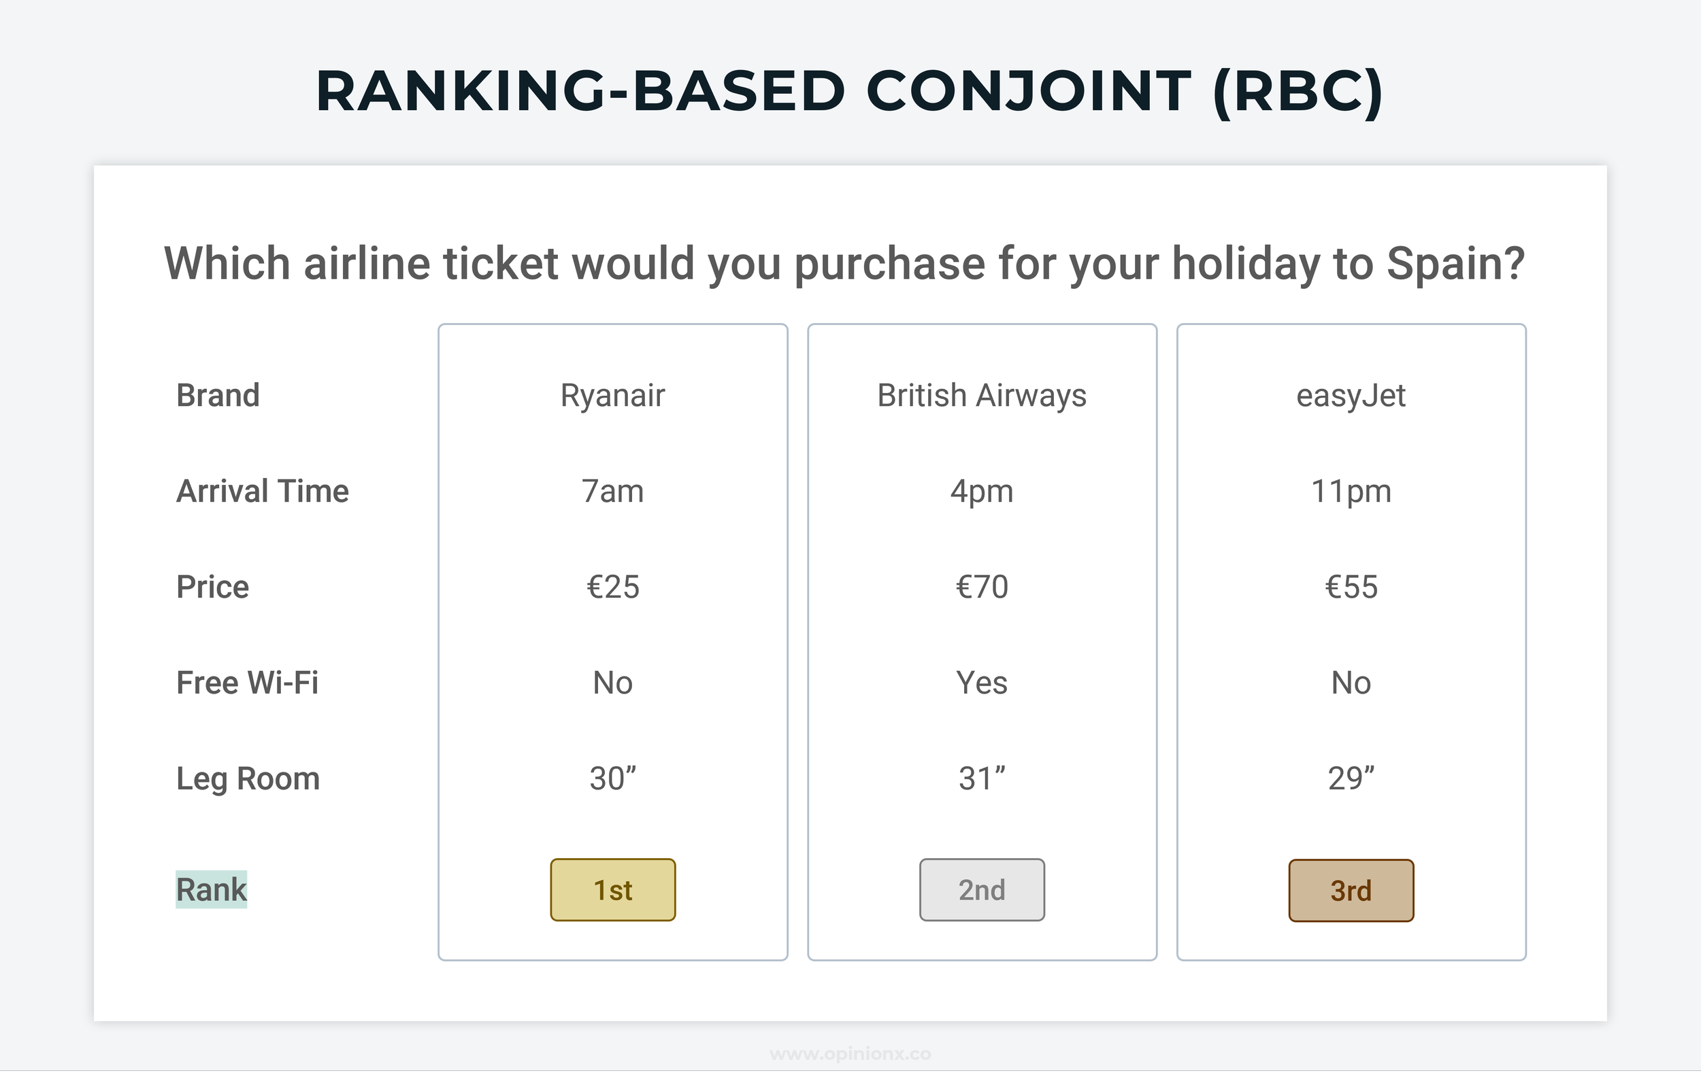The height and width of the screenshot is (1075, 1701).
Task: Select the easyJet brand name
Action: 1351,395
